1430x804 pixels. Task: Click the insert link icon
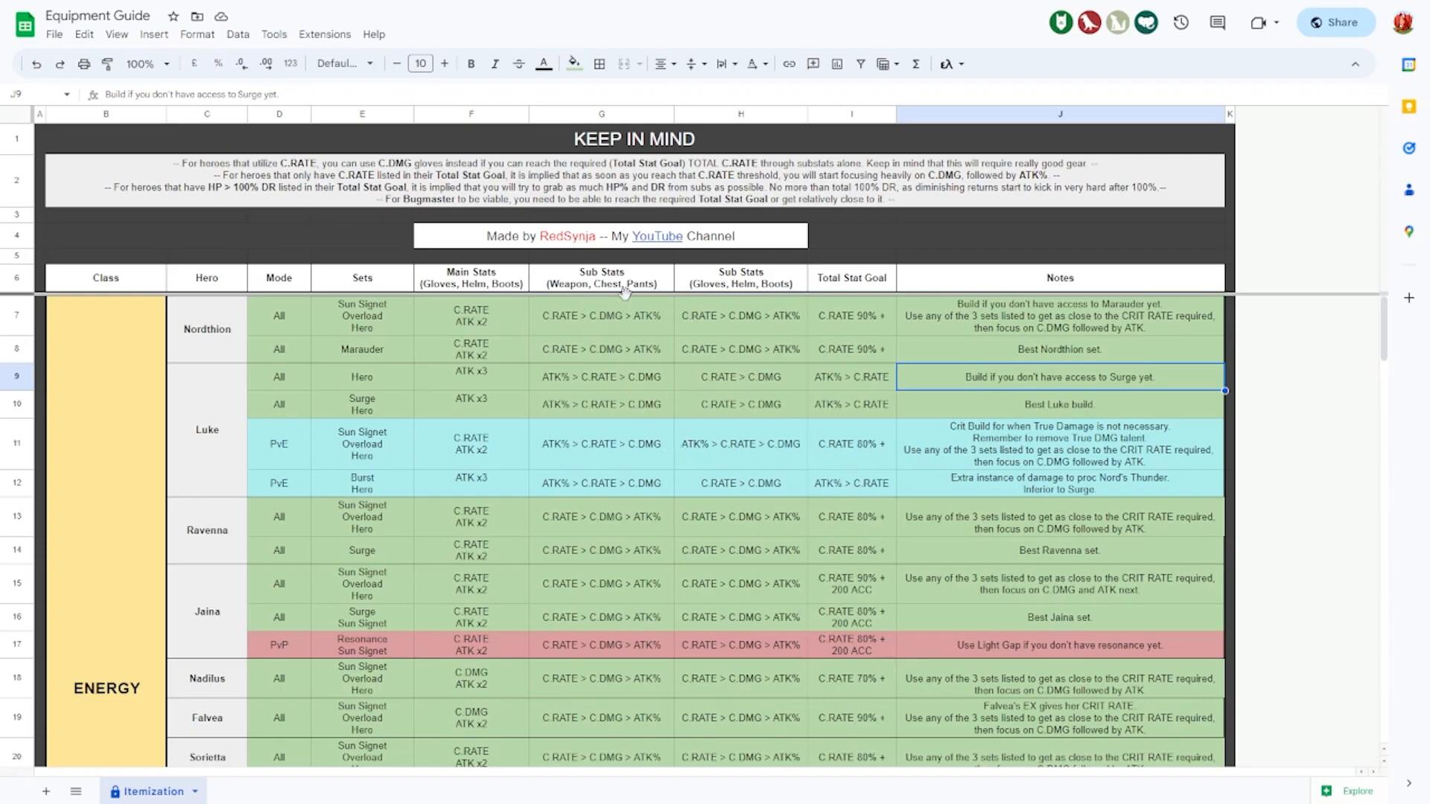(789, 64)
